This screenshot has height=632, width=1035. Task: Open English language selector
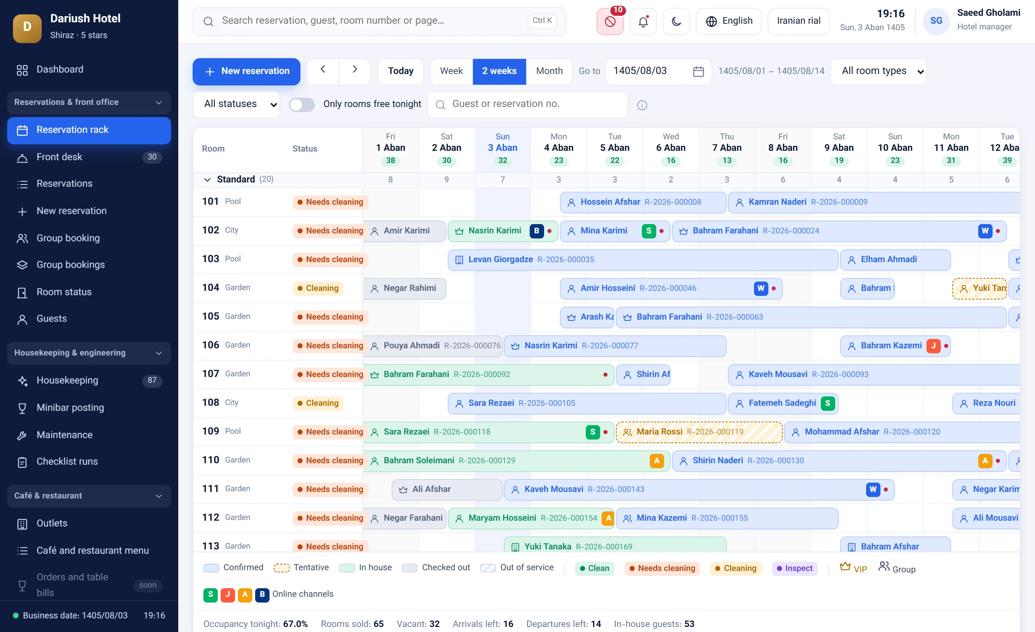coord(728,22)
